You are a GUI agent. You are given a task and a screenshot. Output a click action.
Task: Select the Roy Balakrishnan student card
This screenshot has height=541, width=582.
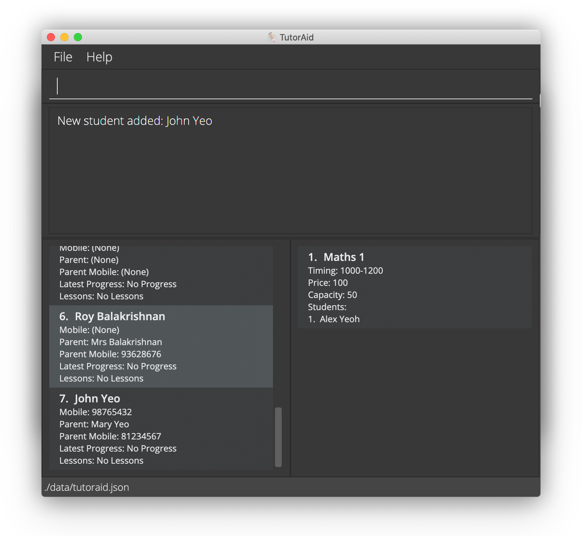[161, 346]
